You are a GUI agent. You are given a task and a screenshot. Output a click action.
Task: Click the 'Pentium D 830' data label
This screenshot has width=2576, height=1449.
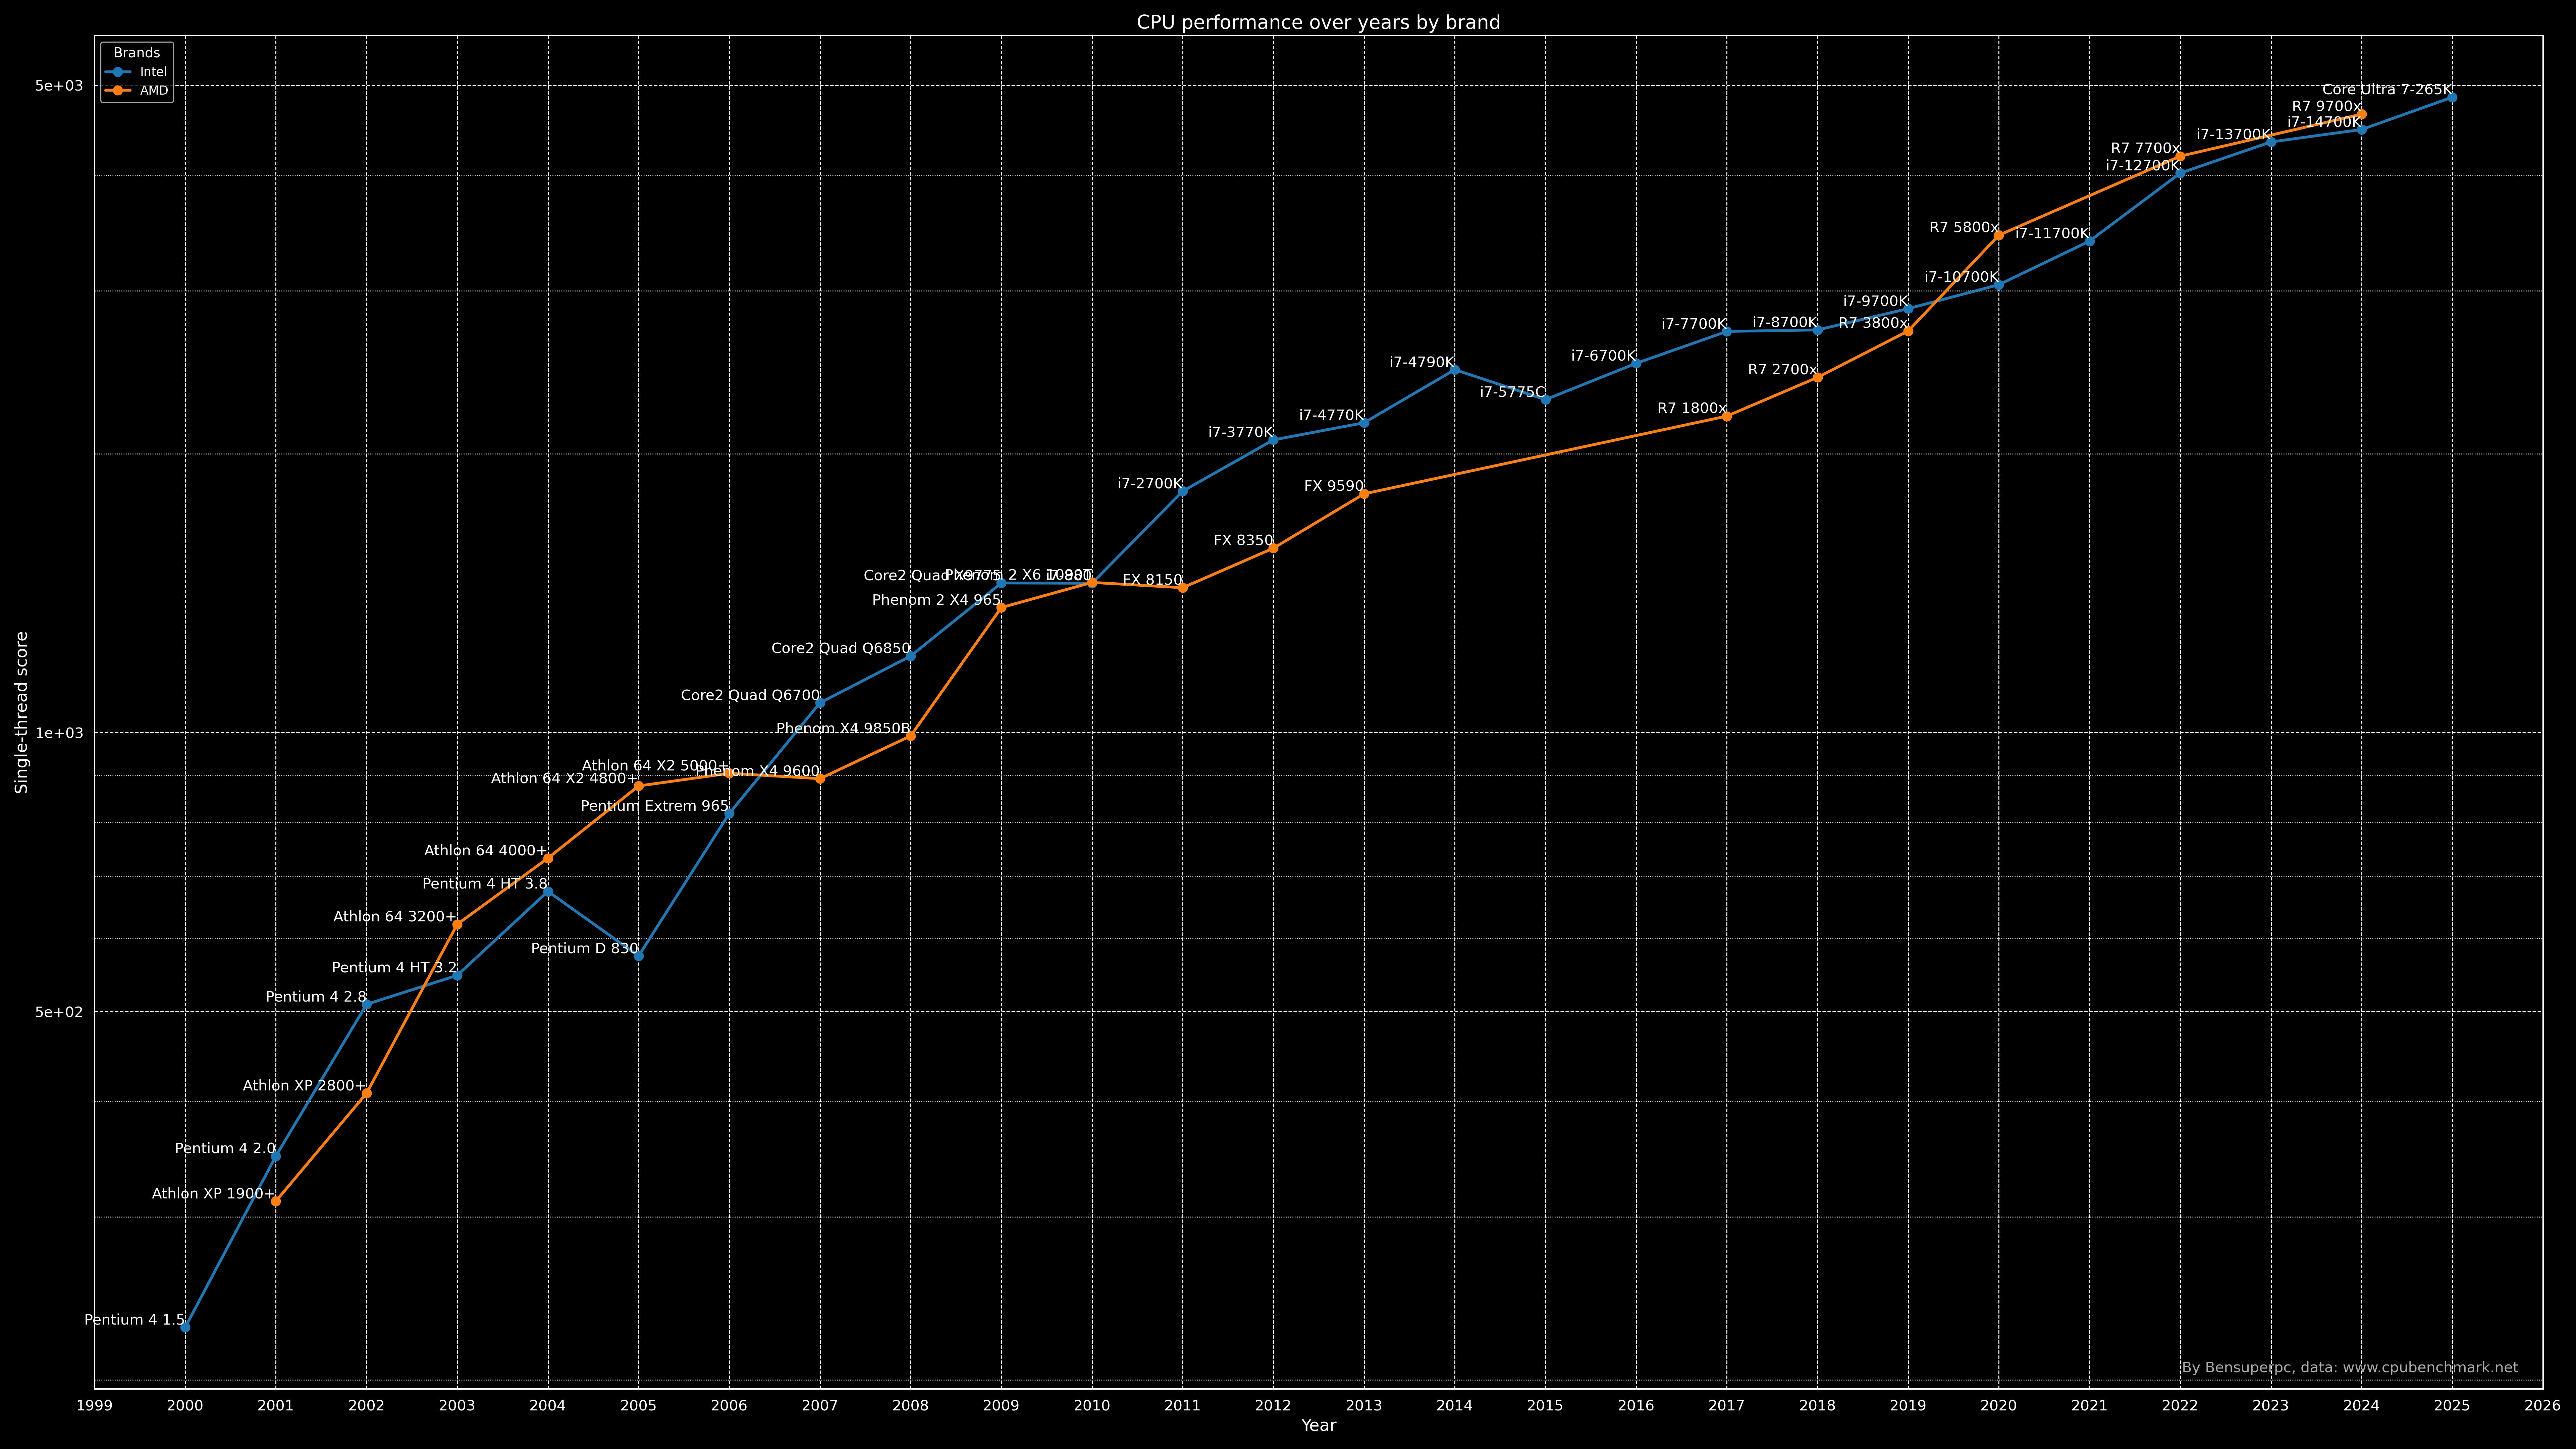pyautogui.click(x=585, y=949)
